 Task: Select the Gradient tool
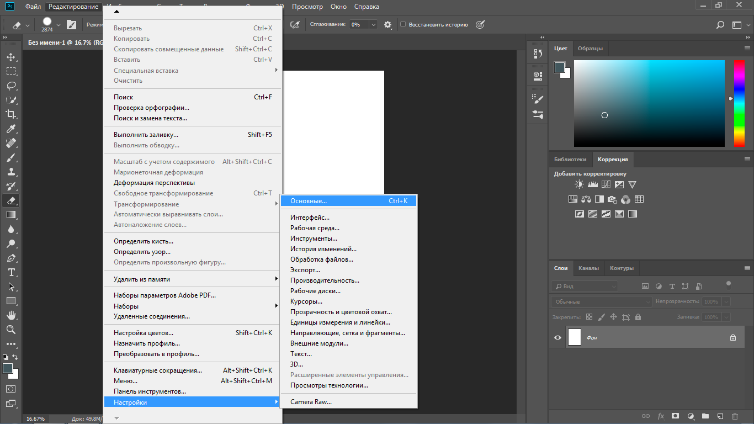pos(11,215)
